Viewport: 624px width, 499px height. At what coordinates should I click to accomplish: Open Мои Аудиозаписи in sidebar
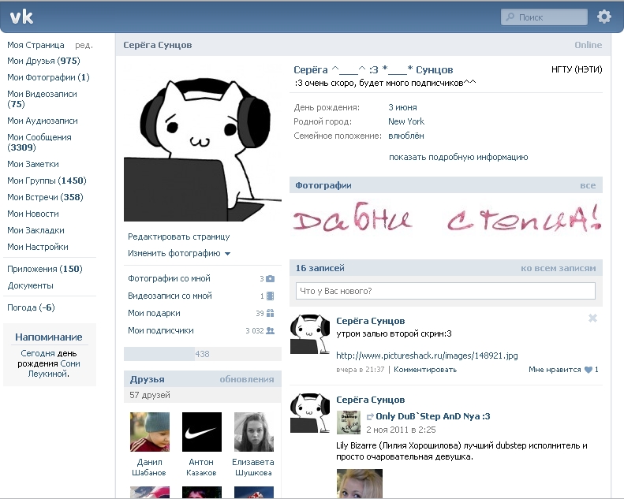(x=42, y=121)
